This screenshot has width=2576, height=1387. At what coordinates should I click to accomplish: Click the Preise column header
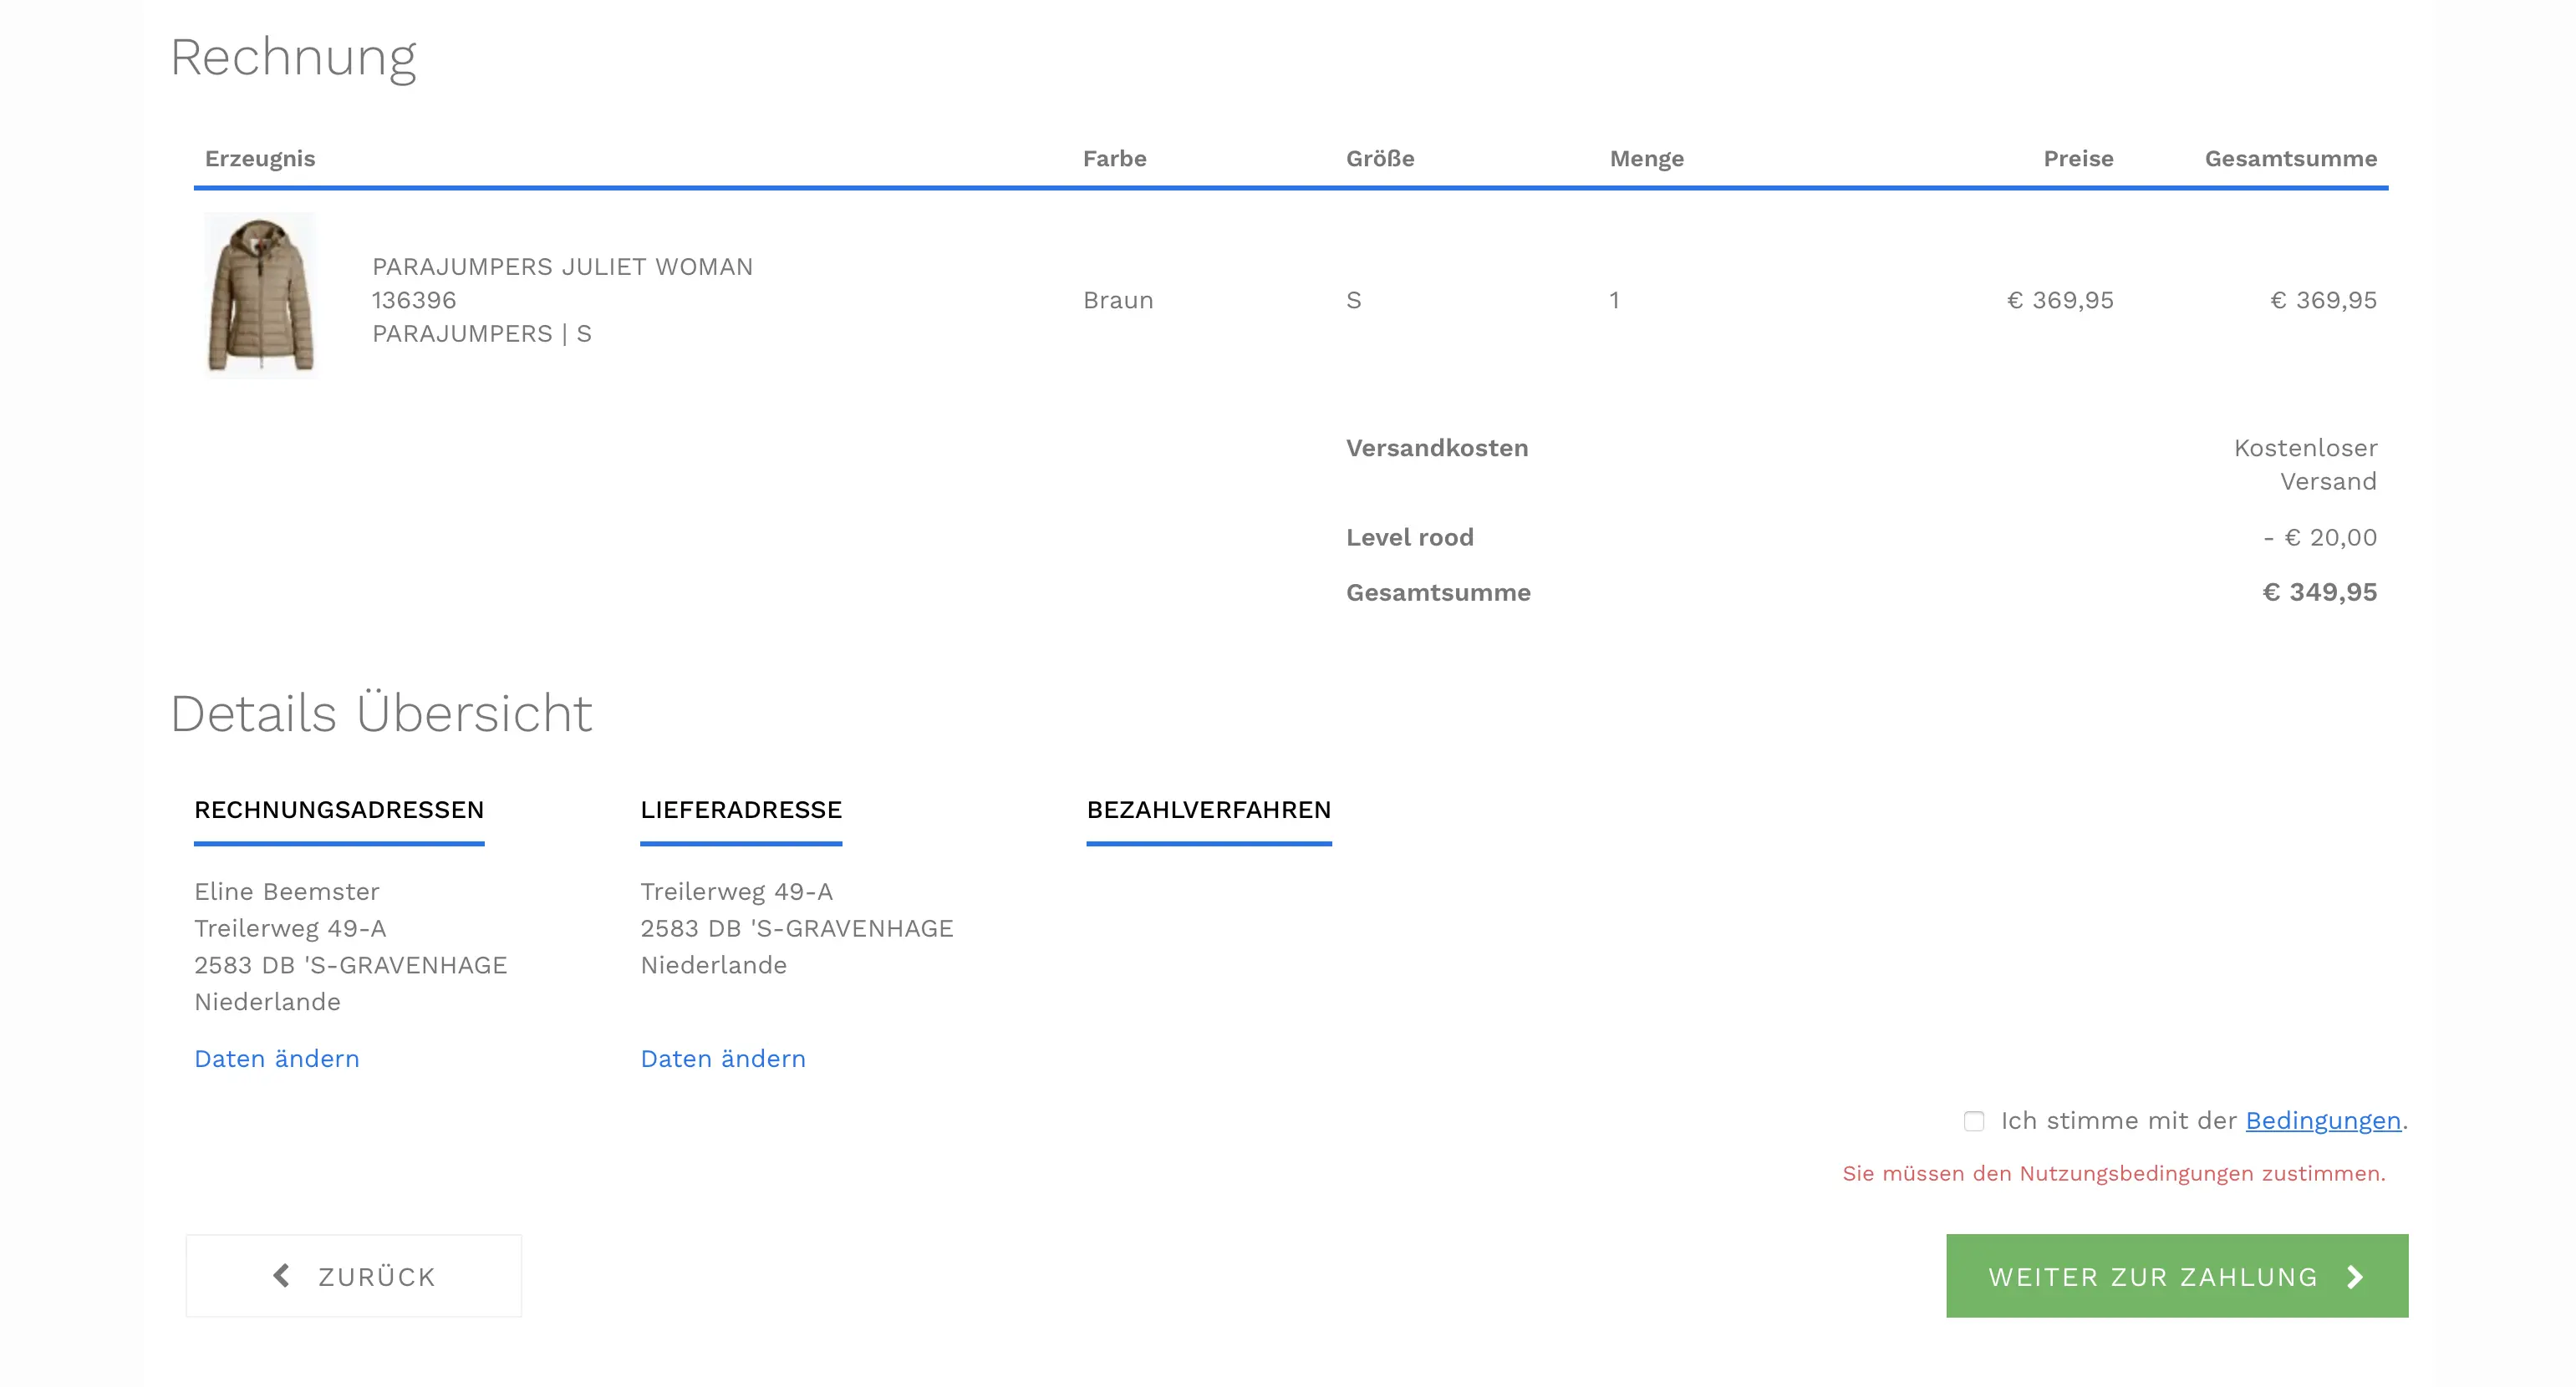pyautogui.click(x=2078, y=159)
